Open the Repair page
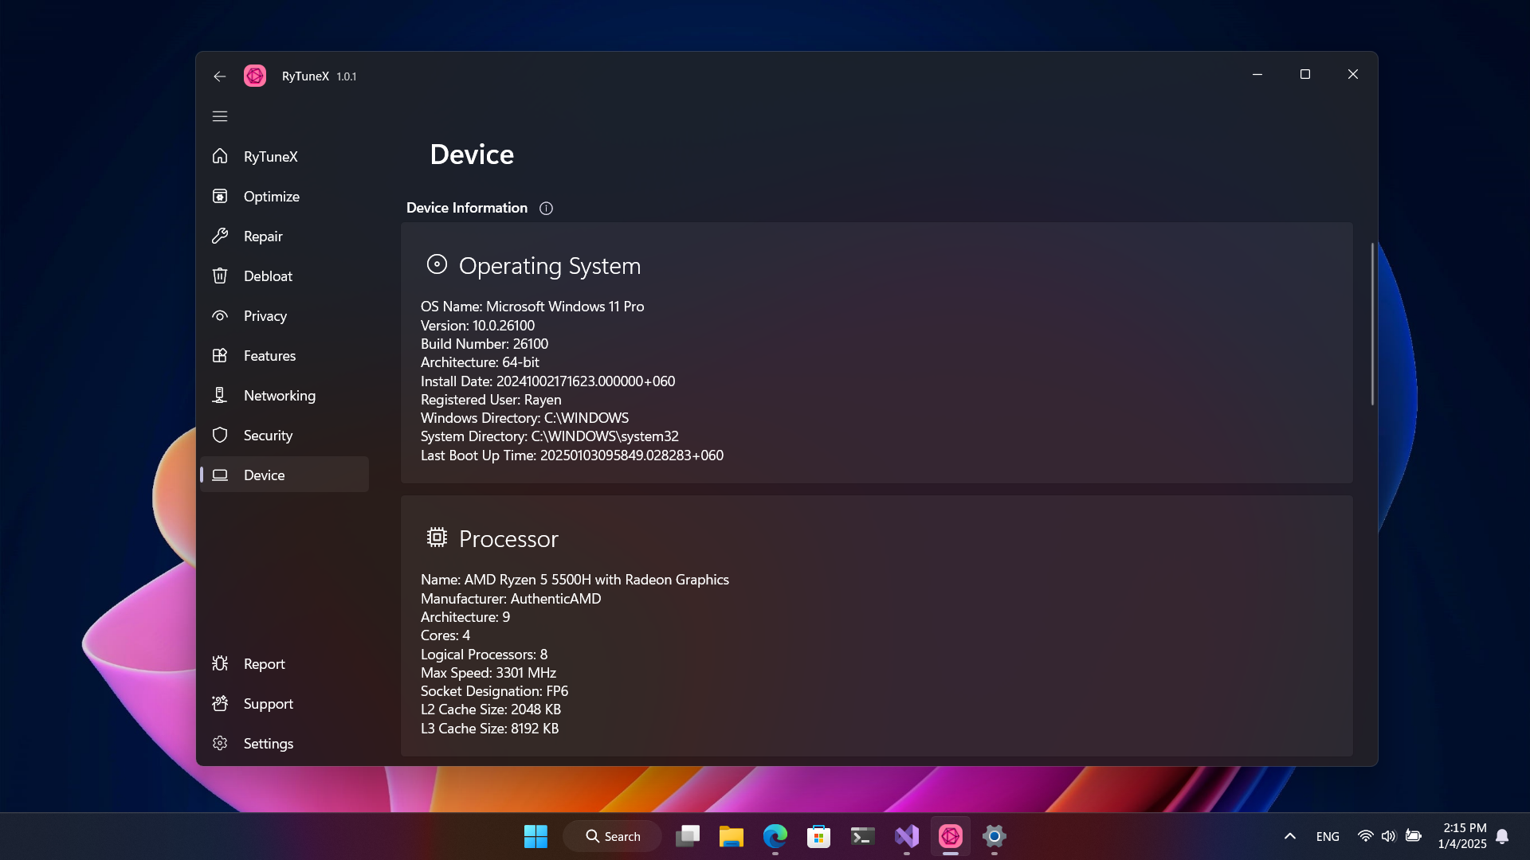Viewport: 1530px width, 860px height. [x=284, y=236]
